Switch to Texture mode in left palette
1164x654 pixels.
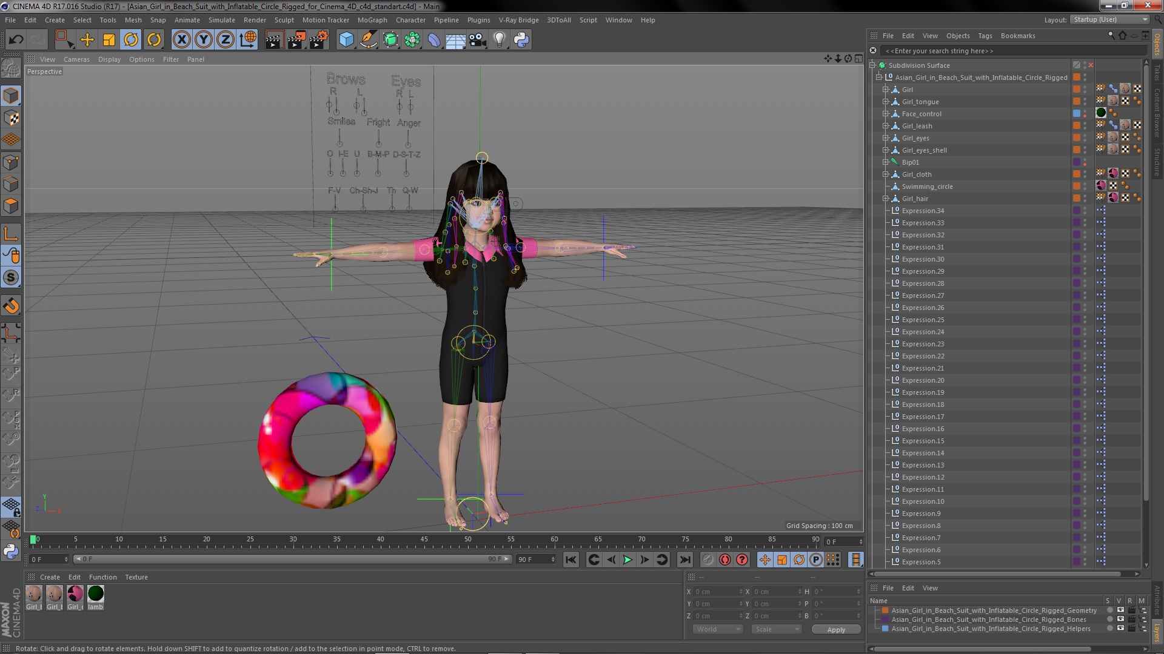tap(11, 118)
